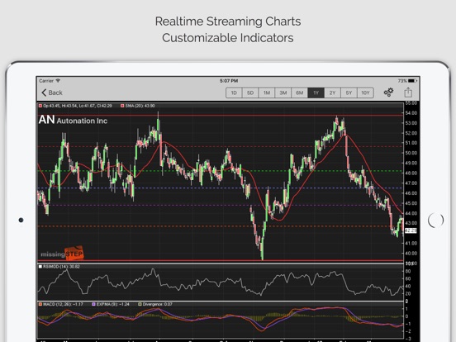Image resolution: width=456 pixels, height=342 pixels.
Task: Click the Divergence legend marker
Action: point(140,304)
